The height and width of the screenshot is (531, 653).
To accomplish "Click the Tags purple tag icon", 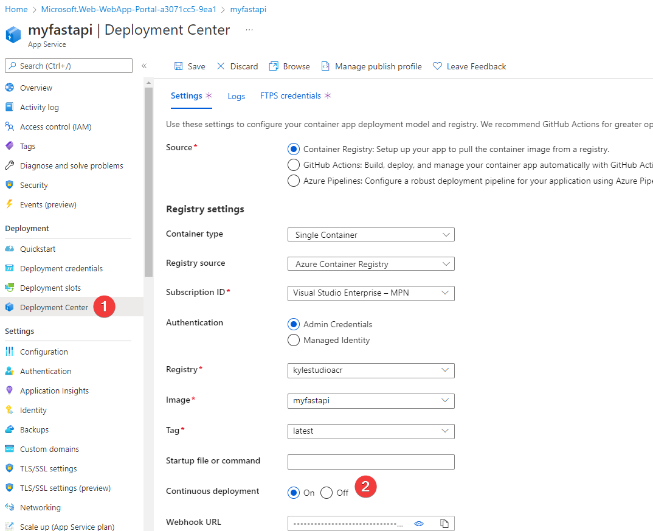I will [x=9, y=146].
